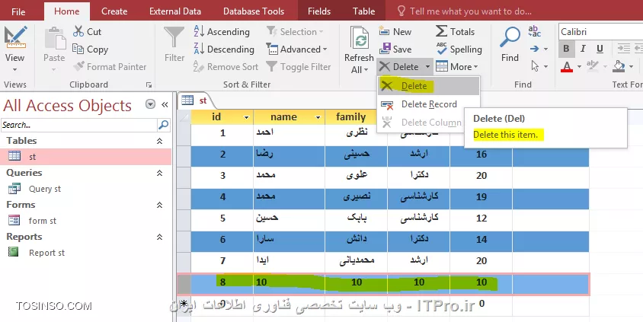643x322 pixels.
Task: Collapse the Reports group
Action: 159,237
